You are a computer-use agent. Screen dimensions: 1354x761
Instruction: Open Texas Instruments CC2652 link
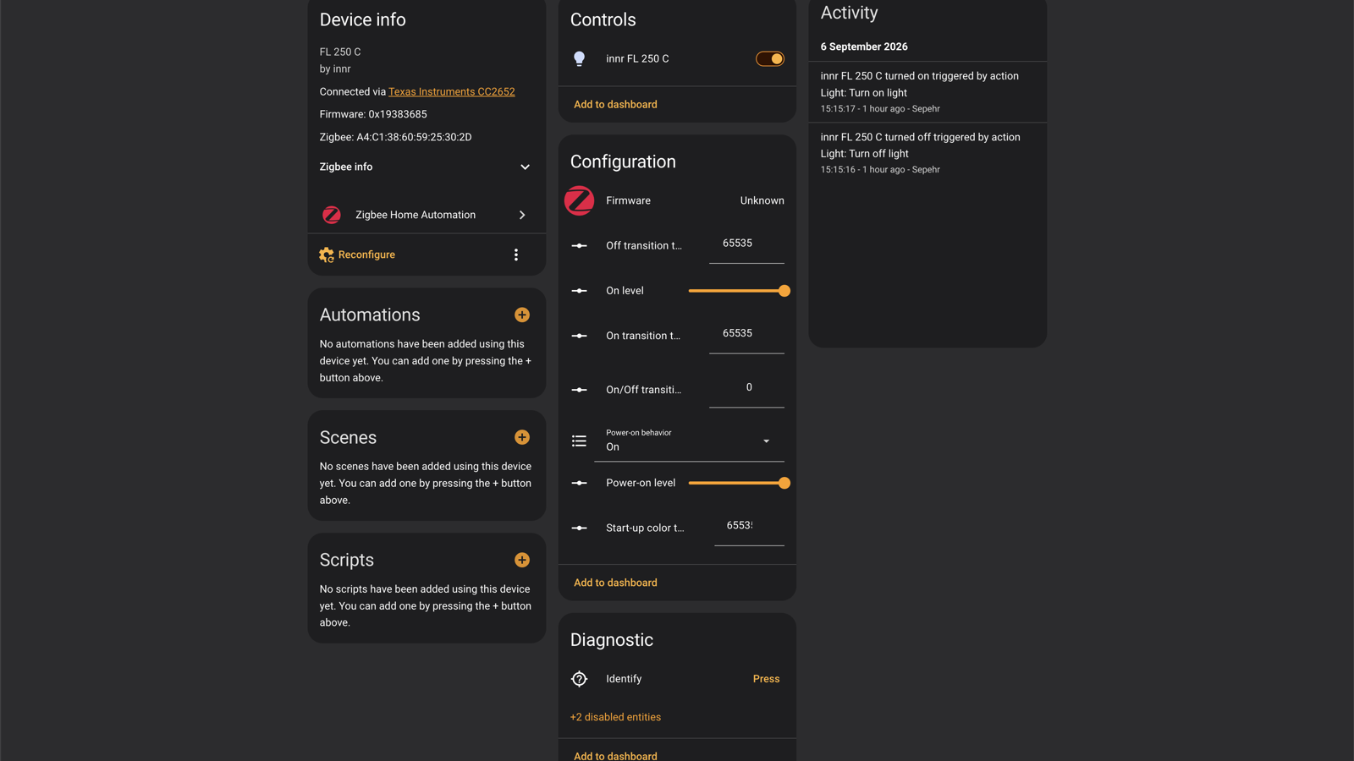[x=451, y=91]
